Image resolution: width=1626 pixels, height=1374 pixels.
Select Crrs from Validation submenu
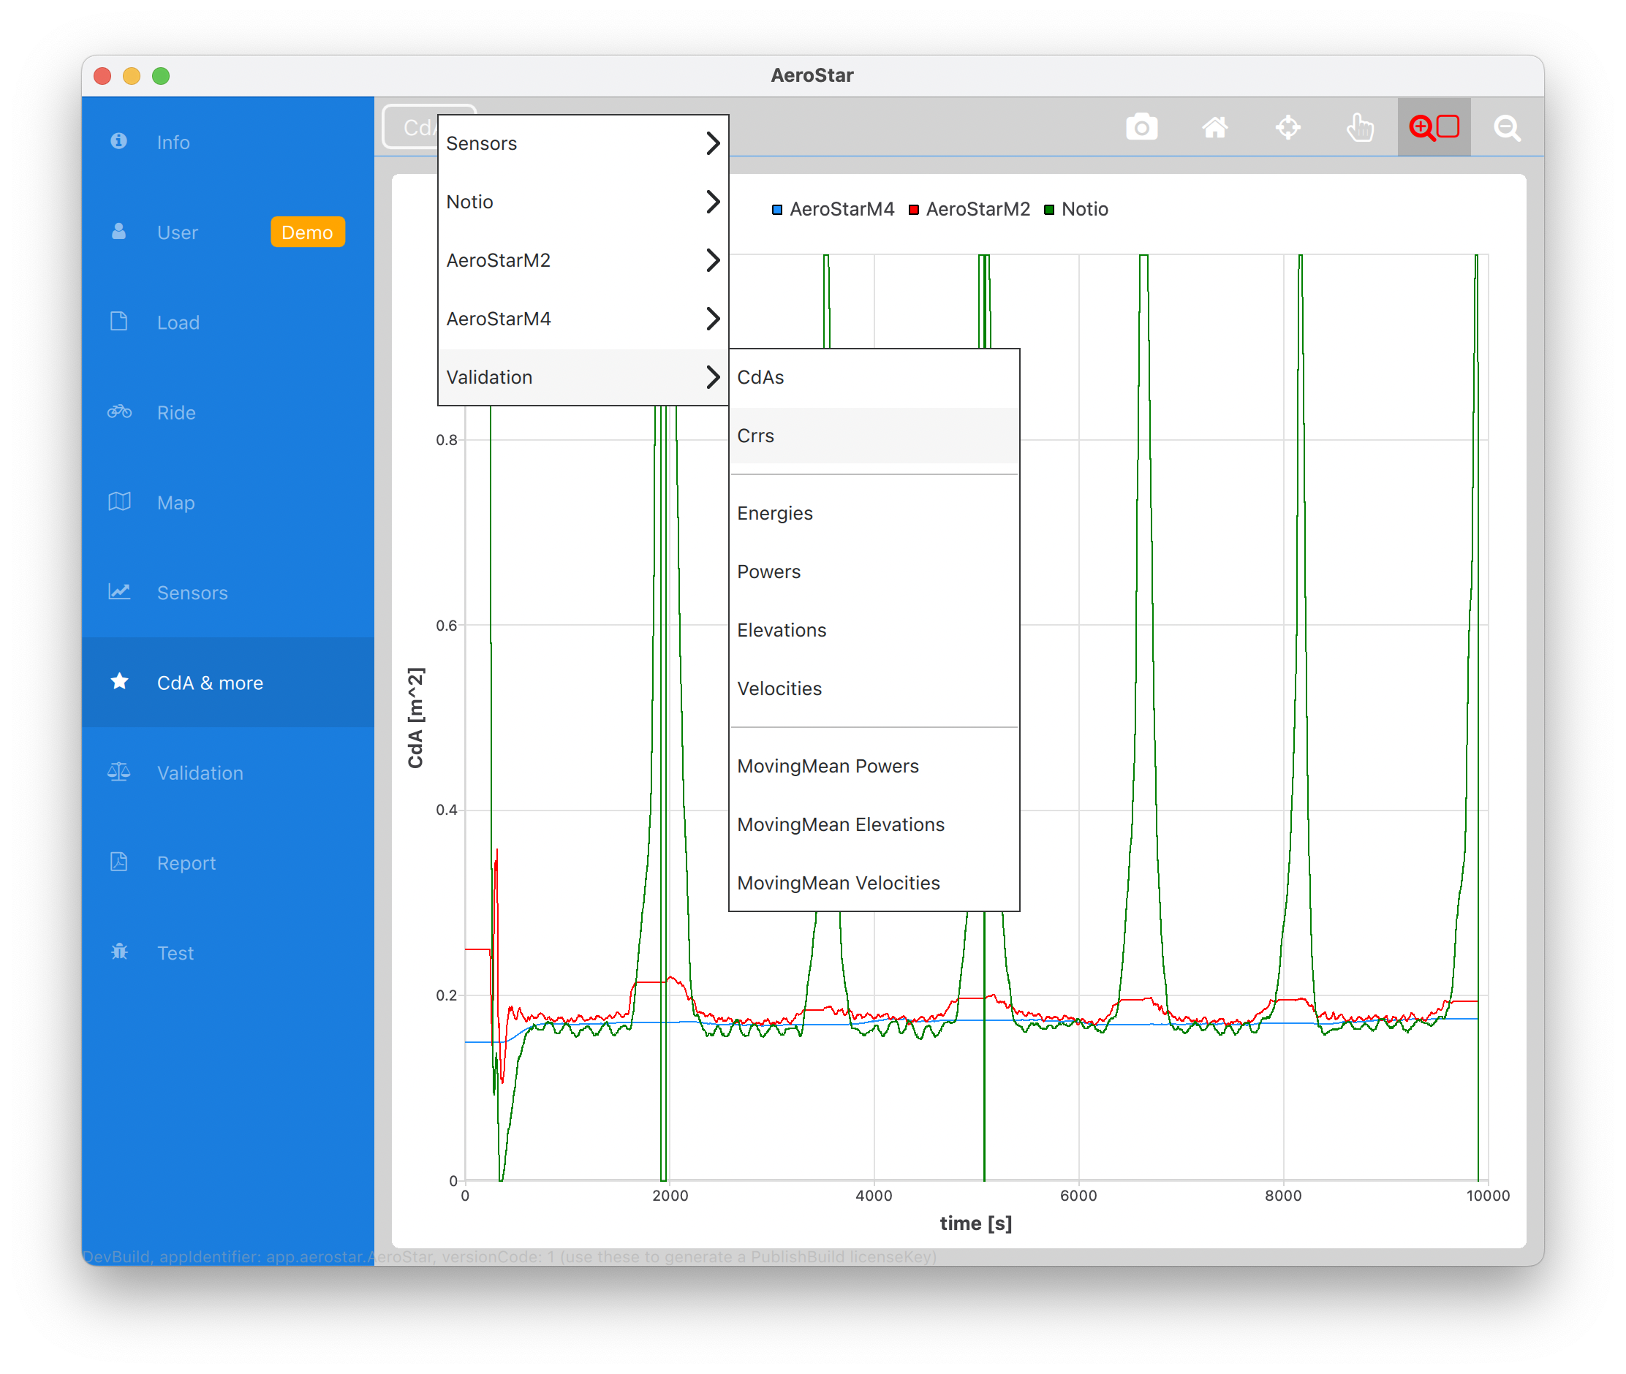pyautogui.click(x=756, y=436)
